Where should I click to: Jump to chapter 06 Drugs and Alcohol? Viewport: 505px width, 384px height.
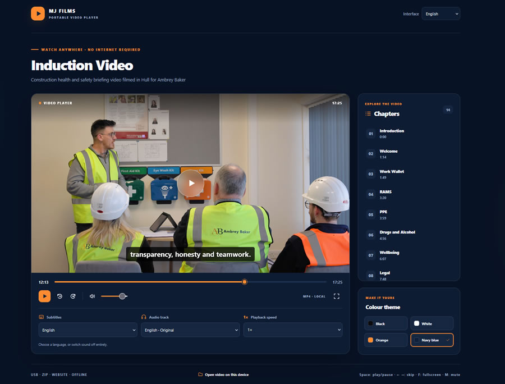coord(409,235)
